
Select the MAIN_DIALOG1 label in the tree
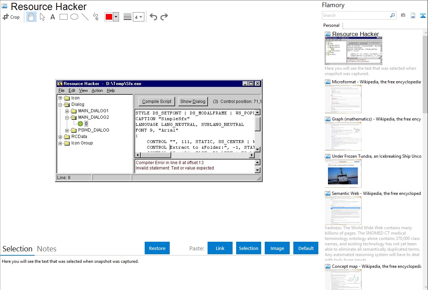tap(93, 111)
